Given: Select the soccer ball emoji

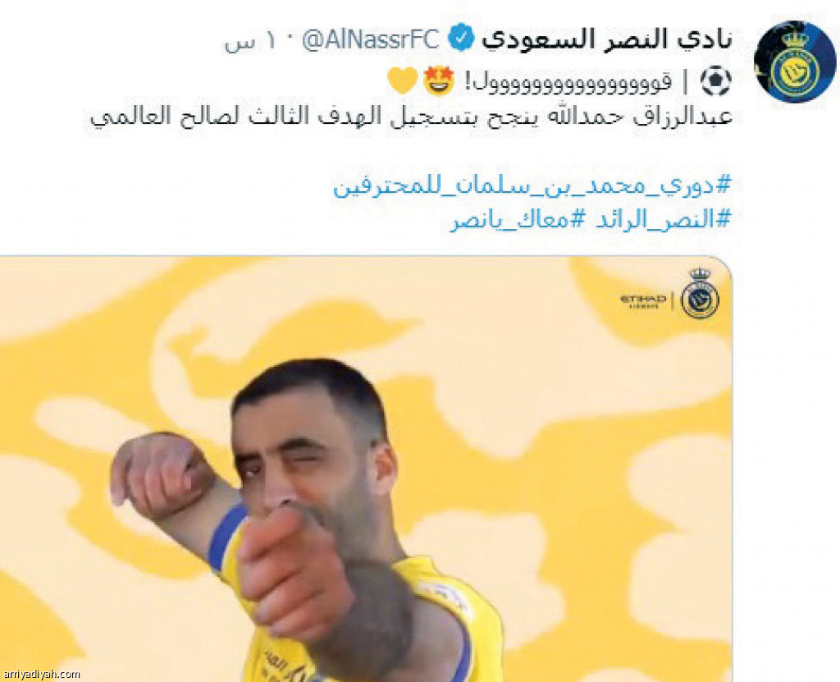Looking at the screenshot, I should point(716,81).
